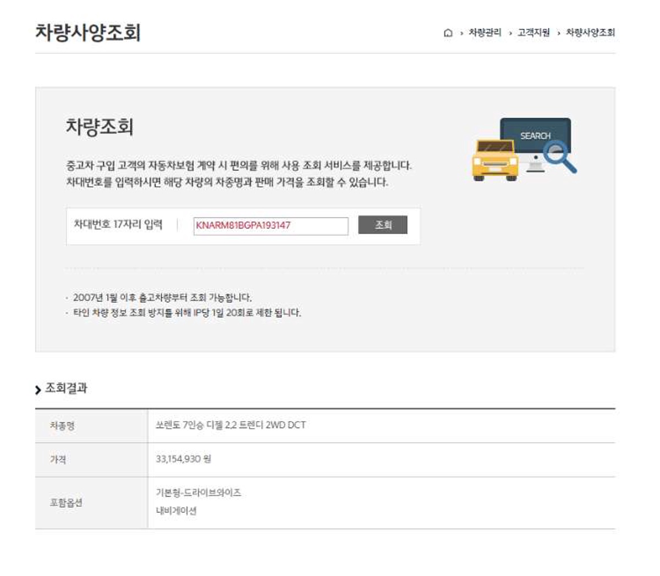Focus the 차대번호 VIN input field
This screenshot has width=660, height=576.
(271, 226)
